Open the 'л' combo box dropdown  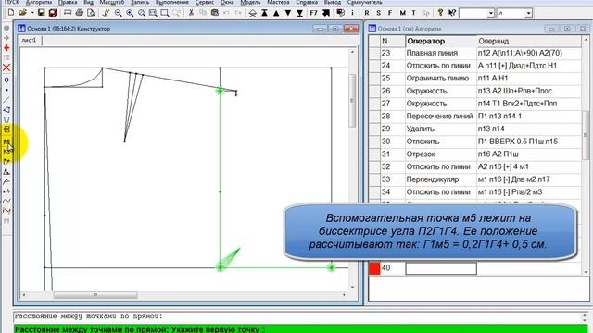[528, 13]
